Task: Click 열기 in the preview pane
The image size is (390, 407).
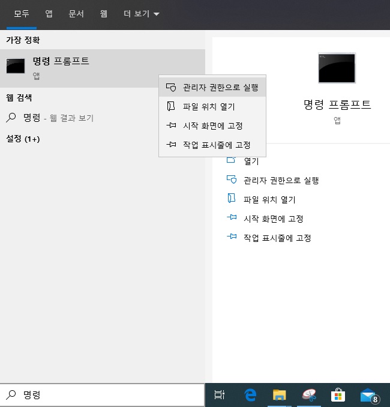Action: coord(251,161)
